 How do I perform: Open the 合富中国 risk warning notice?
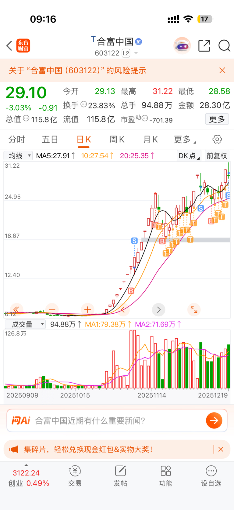(x=77, y=71)
